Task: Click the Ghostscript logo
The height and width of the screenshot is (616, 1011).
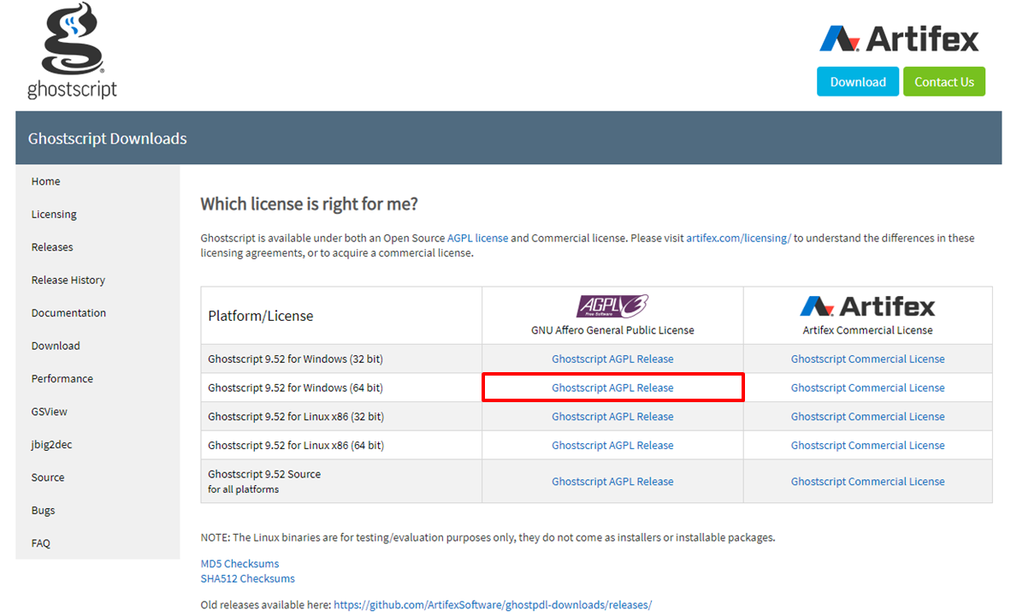Action: coord(72,50)
